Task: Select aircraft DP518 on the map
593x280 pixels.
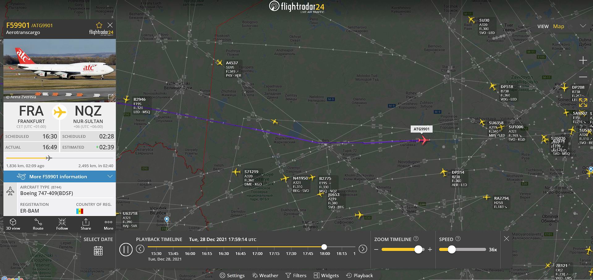Action: (493, 86)
